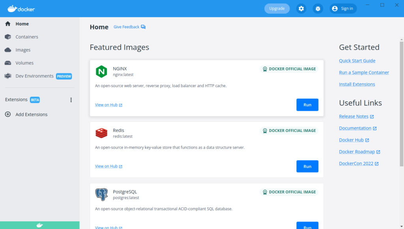Click the Volumes drive icon
This screenshot has height=229, width=404.
8,63
